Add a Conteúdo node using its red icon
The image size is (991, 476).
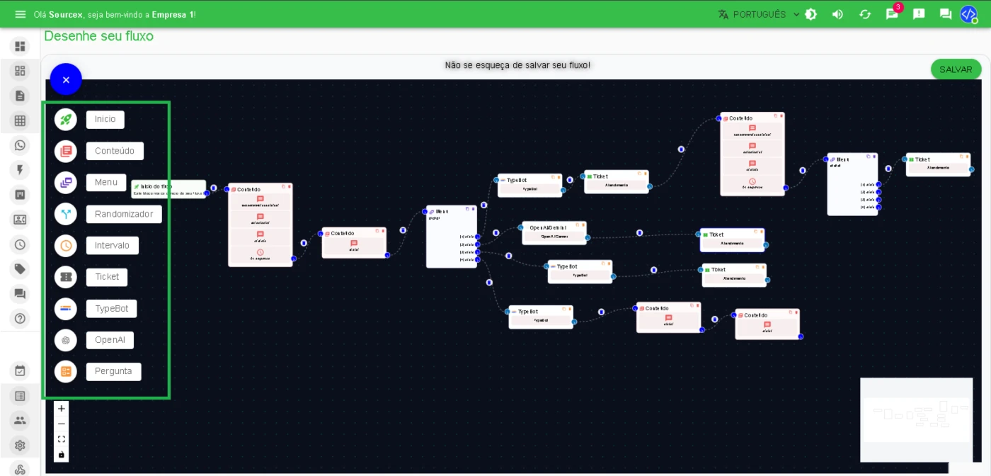coord(66,151)
